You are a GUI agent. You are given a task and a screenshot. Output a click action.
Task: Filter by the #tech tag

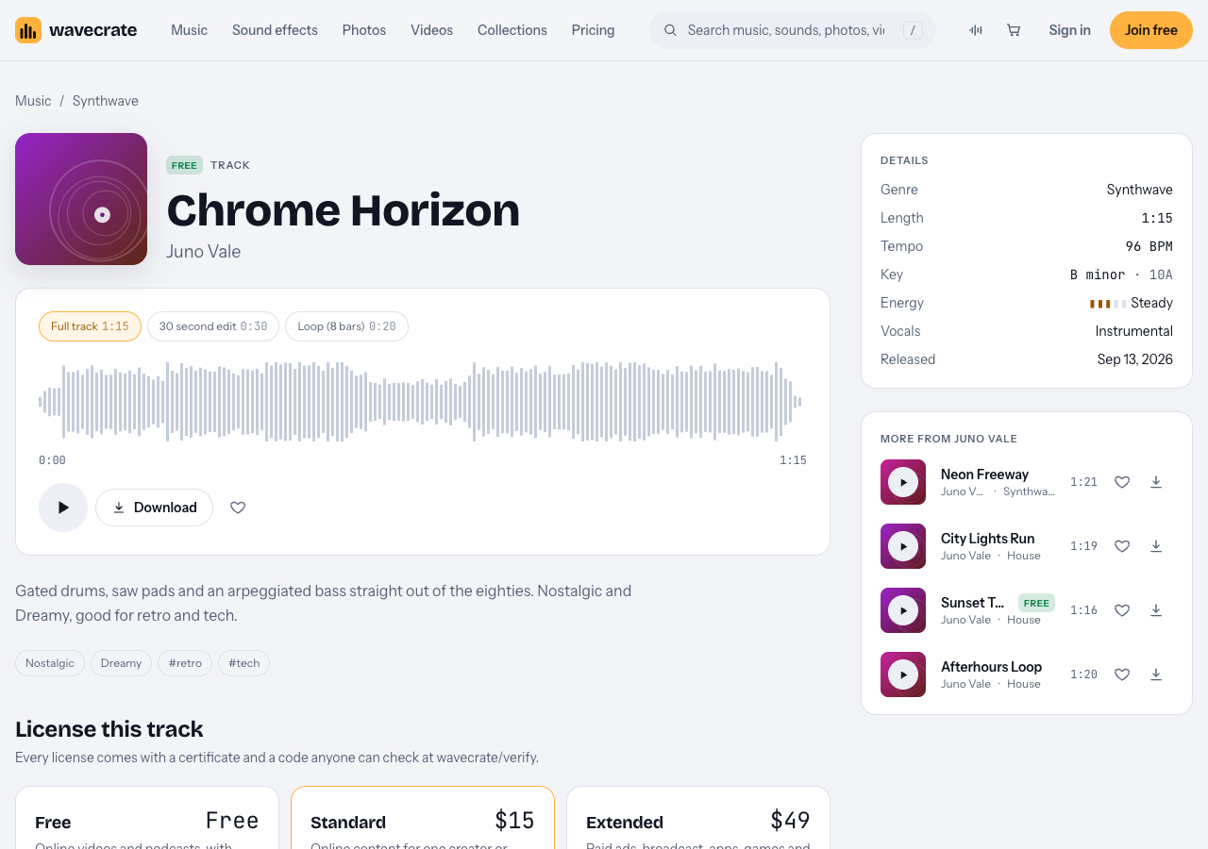point(243,663)
